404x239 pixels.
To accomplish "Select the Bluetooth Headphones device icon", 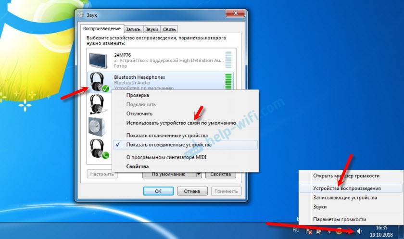I will 99,81.
